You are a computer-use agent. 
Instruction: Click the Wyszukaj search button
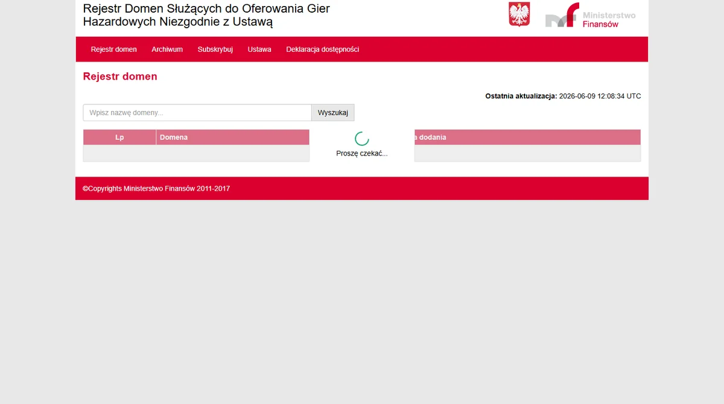click(333, 113)
